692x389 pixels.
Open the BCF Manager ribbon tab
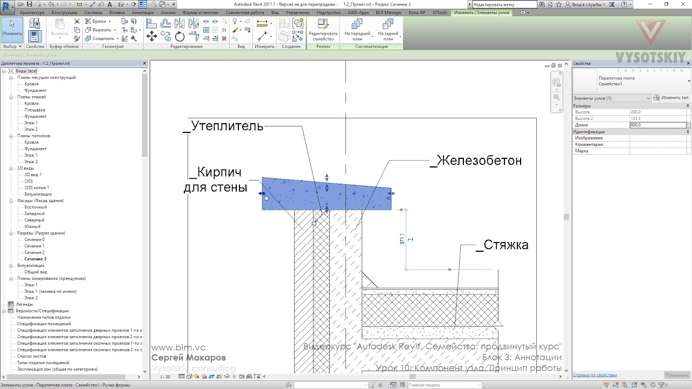389,12
